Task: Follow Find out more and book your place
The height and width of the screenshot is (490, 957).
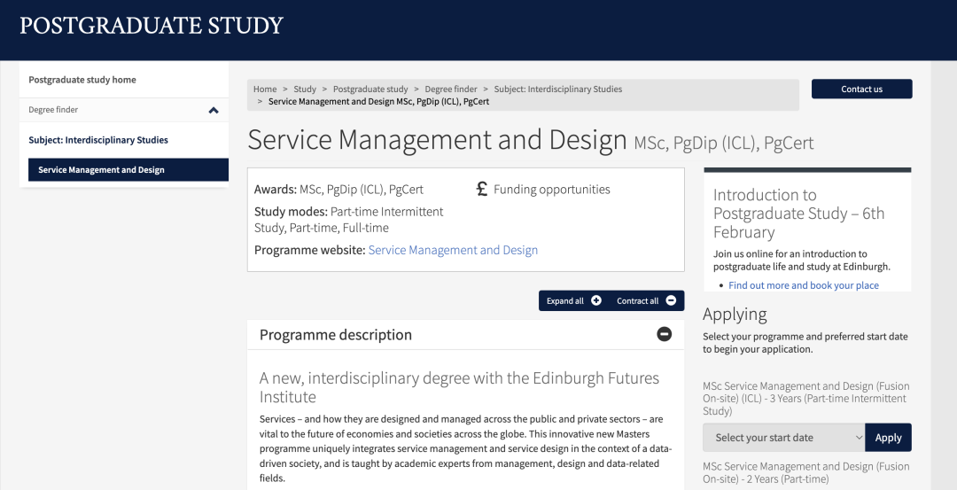Action: 803,285
